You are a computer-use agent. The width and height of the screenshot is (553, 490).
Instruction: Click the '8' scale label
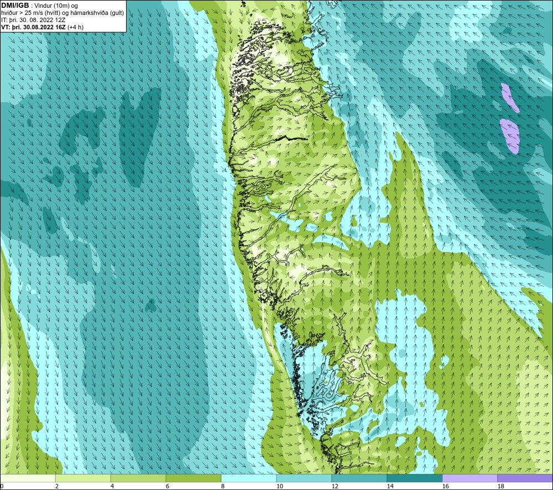223,486
